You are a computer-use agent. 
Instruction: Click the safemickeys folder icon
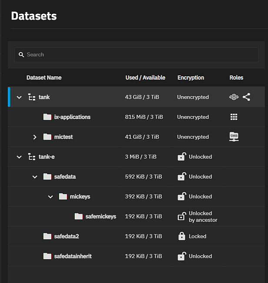tap(79, 216)
